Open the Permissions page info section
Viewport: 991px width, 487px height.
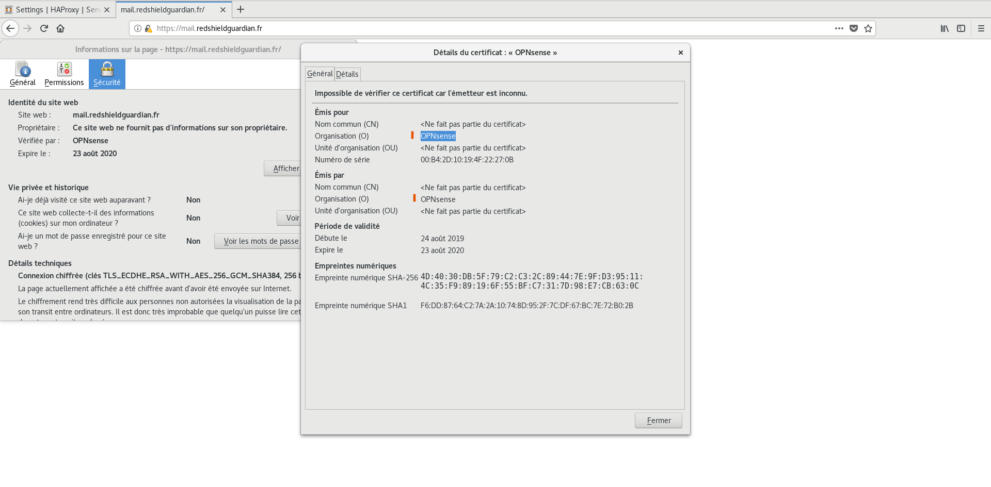tap(64, 74)
